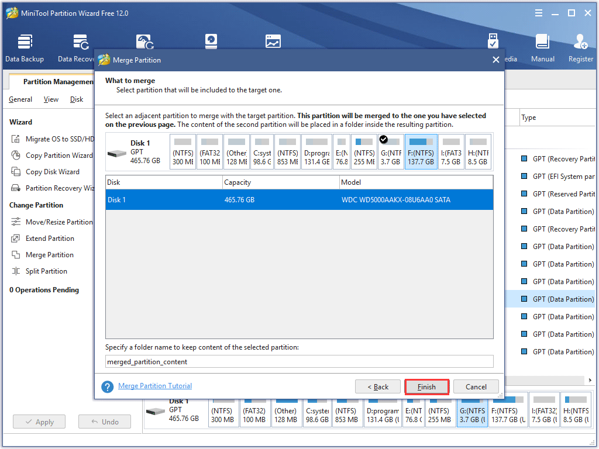
Task: Switch to the Partition Management tab
Action: point(51,82)
